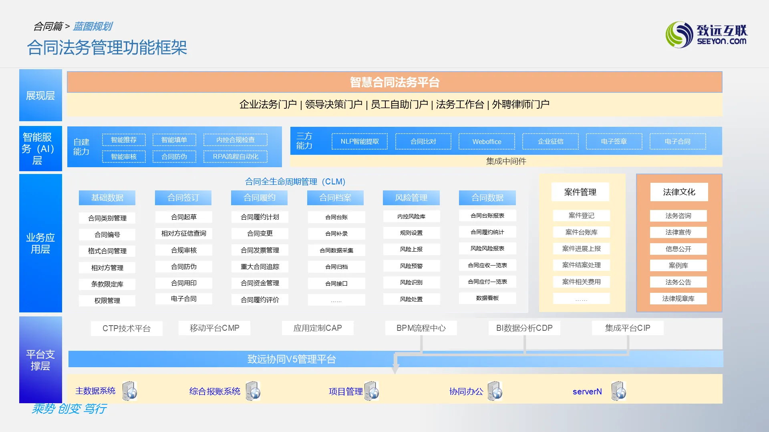The height and width of the screenshot is (432, 769).
Task: Click the 合同应收一览表 item
Action: coord(487,265)
